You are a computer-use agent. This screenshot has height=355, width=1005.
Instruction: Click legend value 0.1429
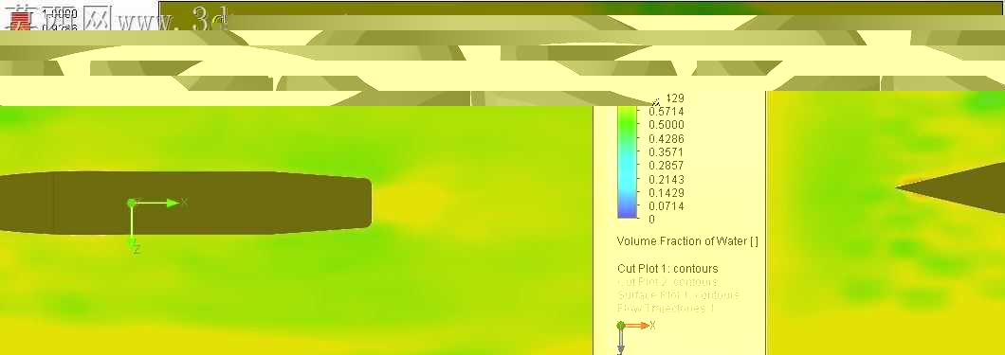[666, 192]
